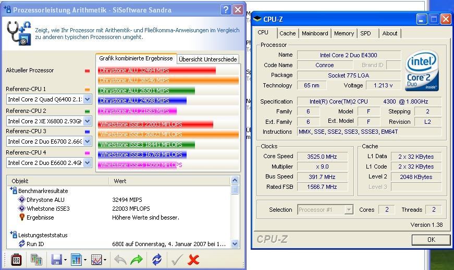This screenshot has width=454, height=270.
Task: Click the 22003 MFLOPS value
Action: (131, 209)
